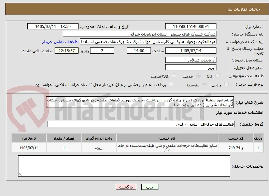Screen dimensions: 269x196
Task: Select the متوسط purchase type radio
Action: click(204, 84)
